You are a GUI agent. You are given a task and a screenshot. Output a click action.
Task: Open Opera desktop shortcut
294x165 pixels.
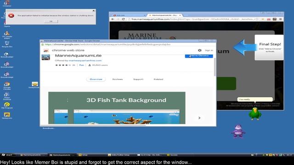(7, 24)
